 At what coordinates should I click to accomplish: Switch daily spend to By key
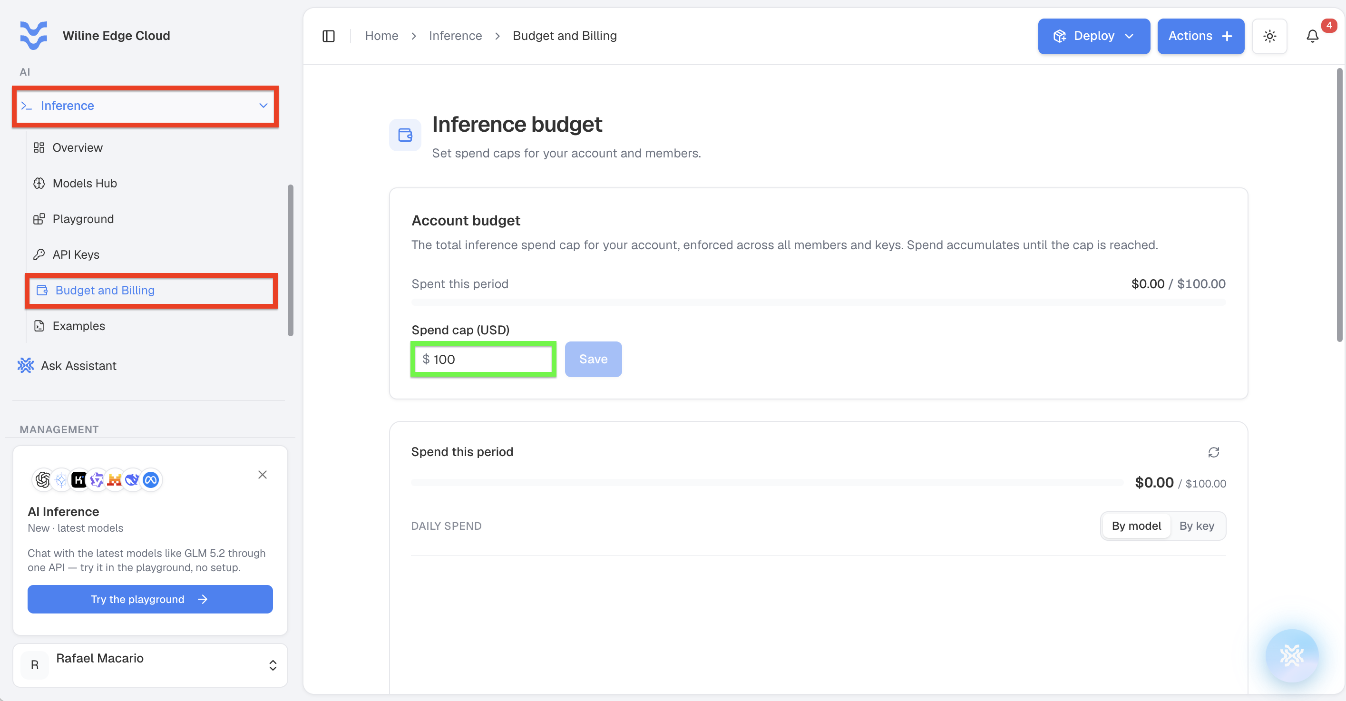pos(1197,526)
